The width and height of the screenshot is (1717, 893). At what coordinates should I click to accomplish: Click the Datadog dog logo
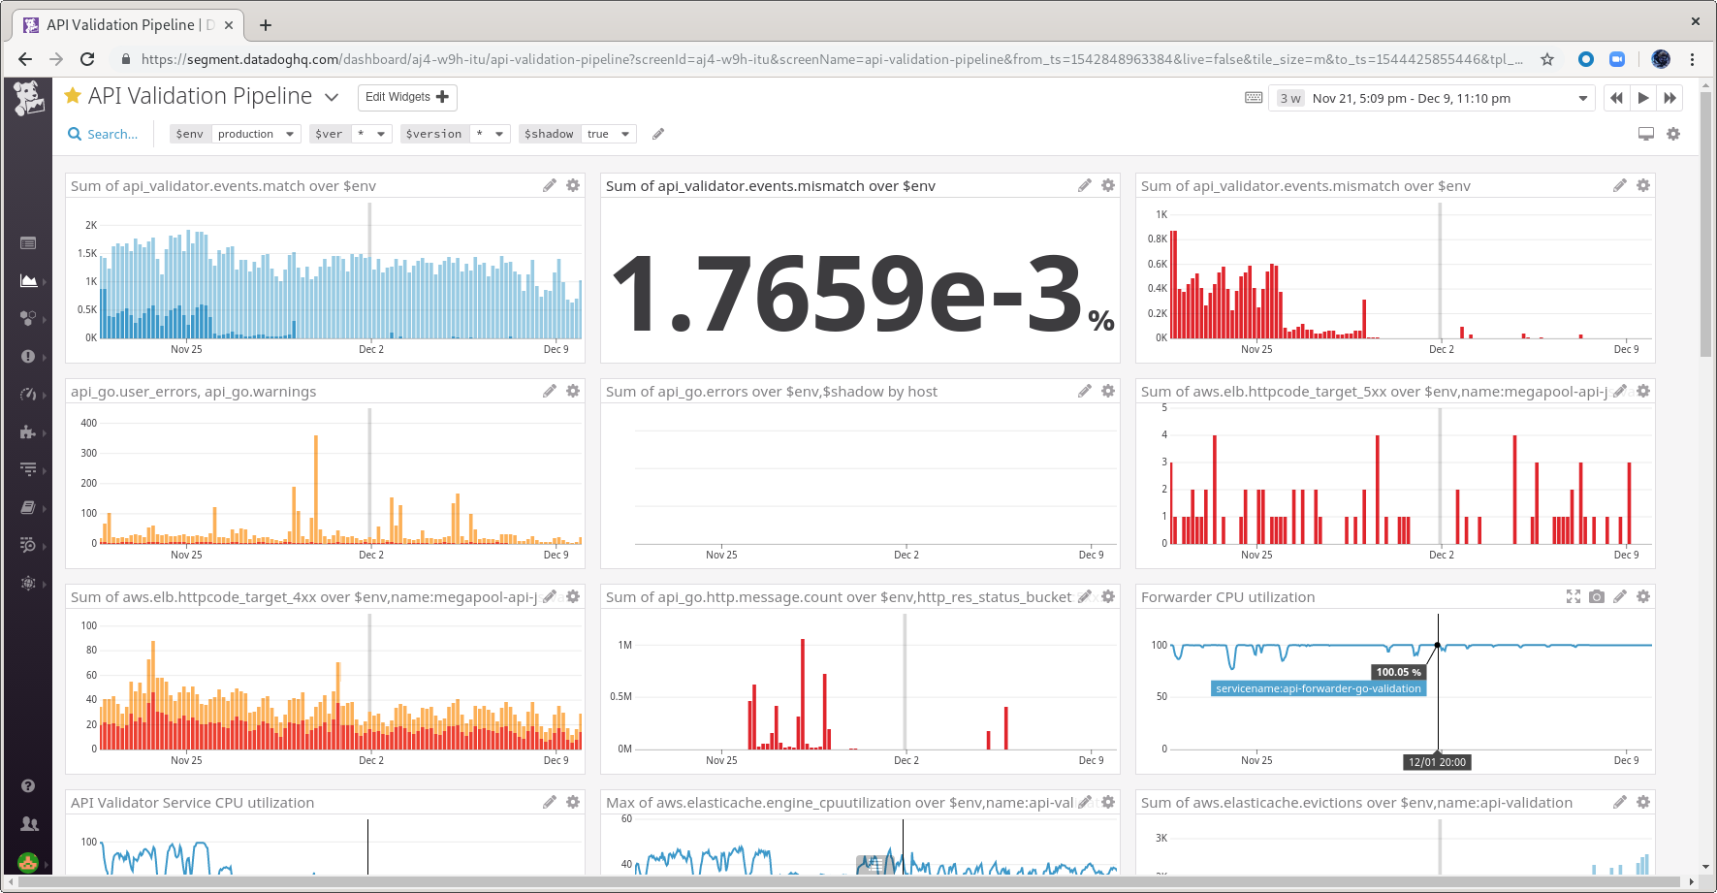point(28,98)
